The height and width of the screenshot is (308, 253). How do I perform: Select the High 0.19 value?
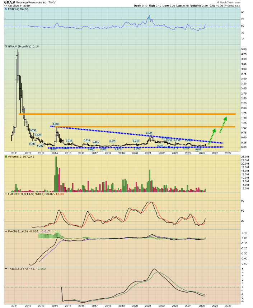click(155, 6)
